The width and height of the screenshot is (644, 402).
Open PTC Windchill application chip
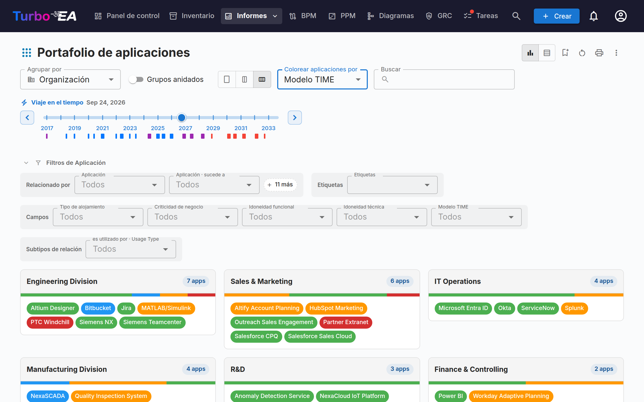click(50, 322)
